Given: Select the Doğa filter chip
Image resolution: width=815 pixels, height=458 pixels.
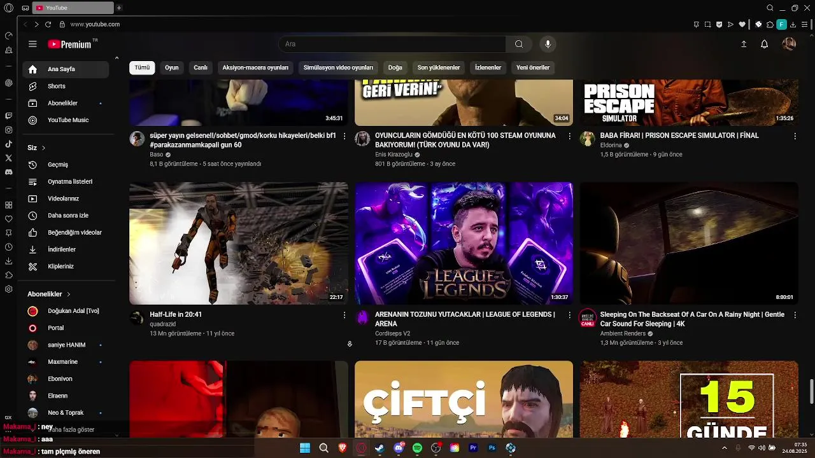Looking at the screenshot, I should pos(395,67).
